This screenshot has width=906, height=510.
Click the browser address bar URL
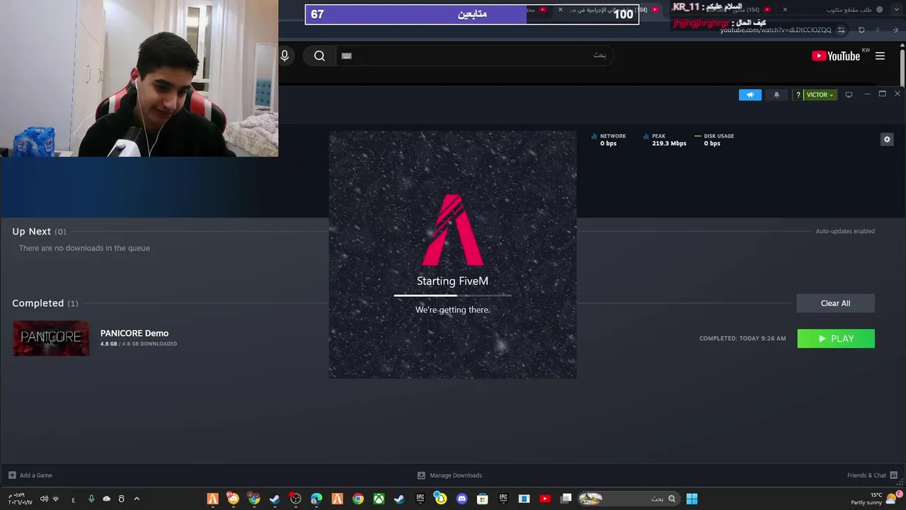coord(776,30)
